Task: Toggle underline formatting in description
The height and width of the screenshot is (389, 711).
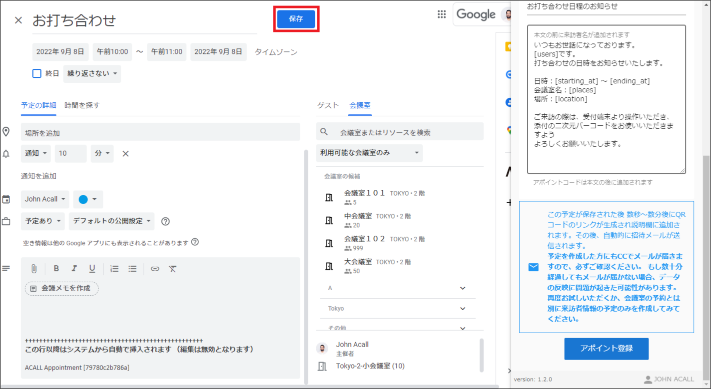Action: click(92, 269)
